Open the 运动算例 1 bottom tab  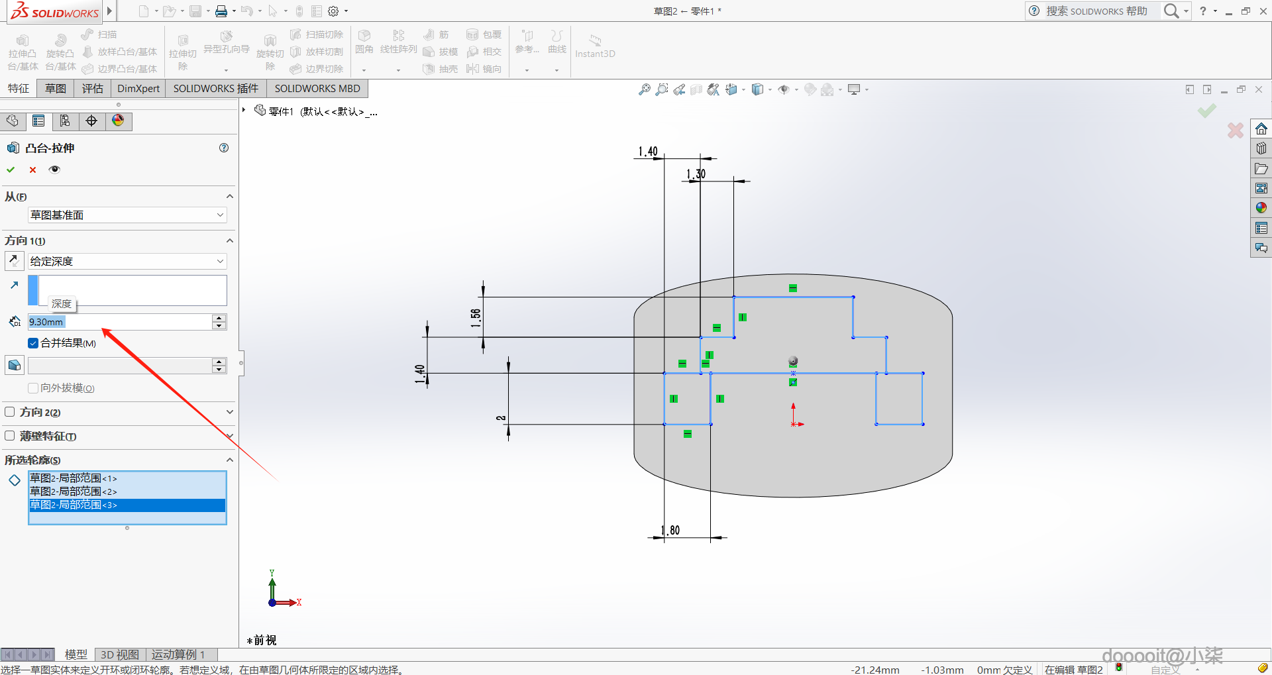(x=178, y=654)
